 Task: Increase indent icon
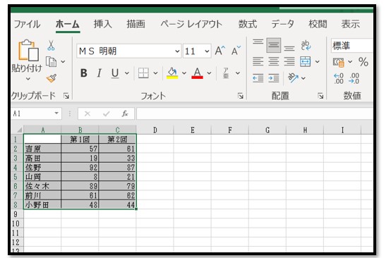click(274, 78)
